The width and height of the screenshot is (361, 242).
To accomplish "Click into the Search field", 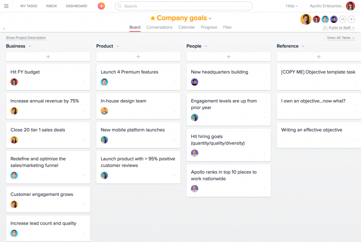I will (x=183, y=6).
